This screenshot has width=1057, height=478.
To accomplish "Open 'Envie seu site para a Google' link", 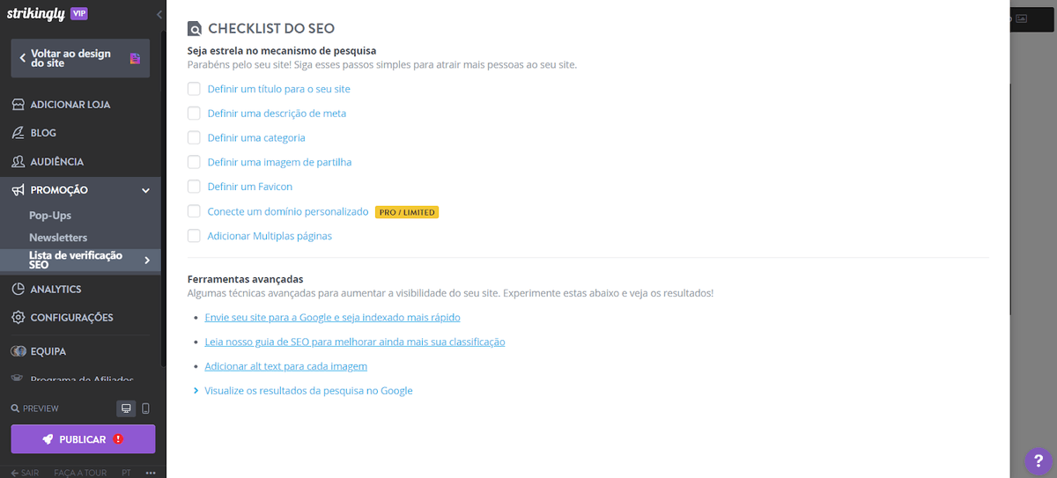I will (x=332, y=317).
